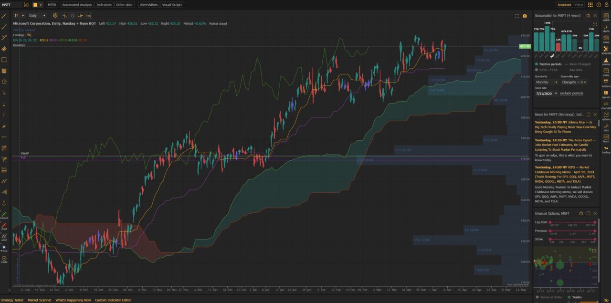The image size is (611, 303).
Task: Open the Watch sidebar panel
Action: pos(606,15)
